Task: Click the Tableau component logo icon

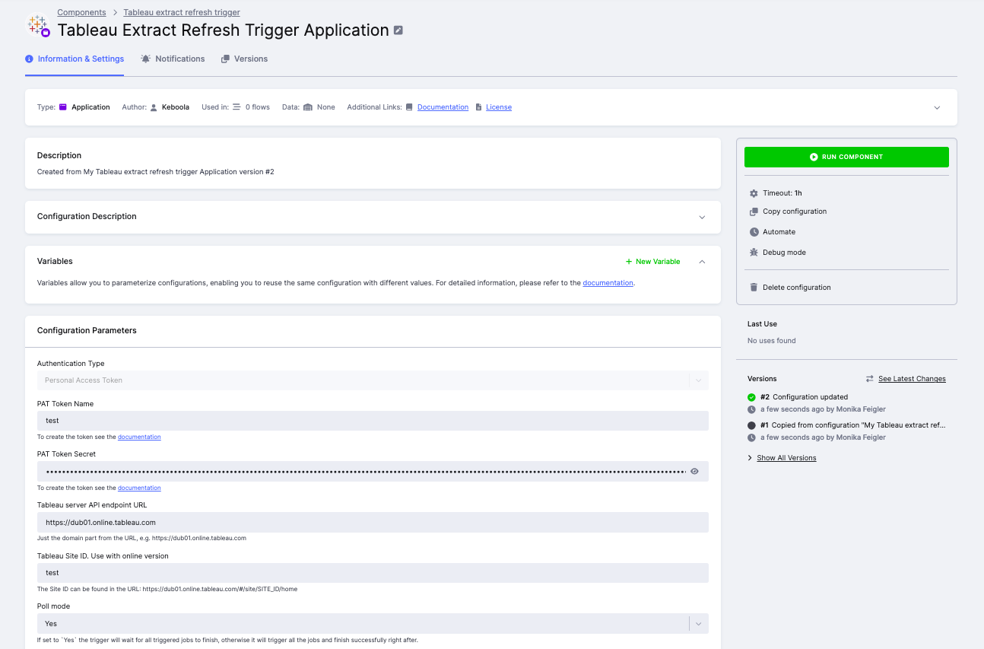Action: (x=38, y=26)
